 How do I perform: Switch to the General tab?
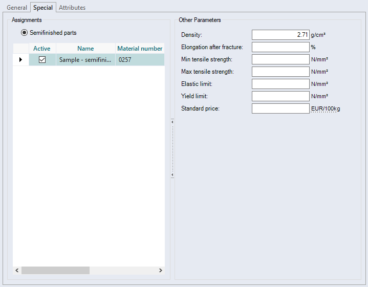[x=17, y=8]
